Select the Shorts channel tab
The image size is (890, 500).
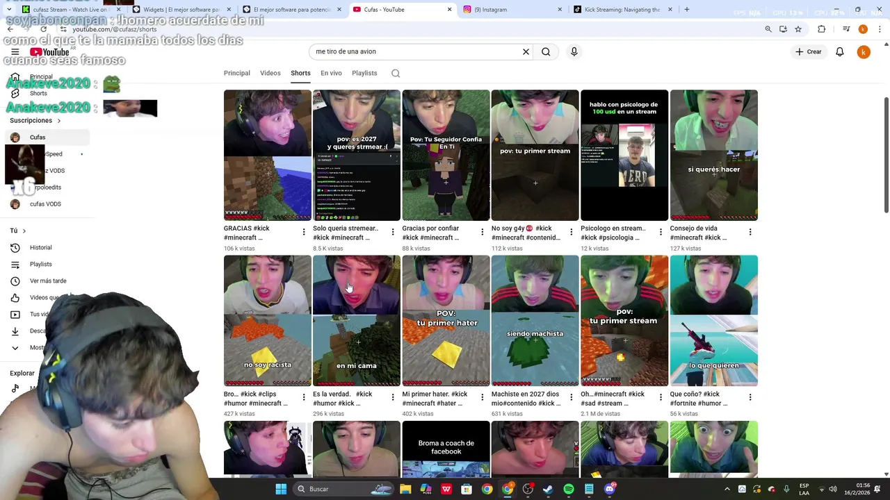click(300, 73)
